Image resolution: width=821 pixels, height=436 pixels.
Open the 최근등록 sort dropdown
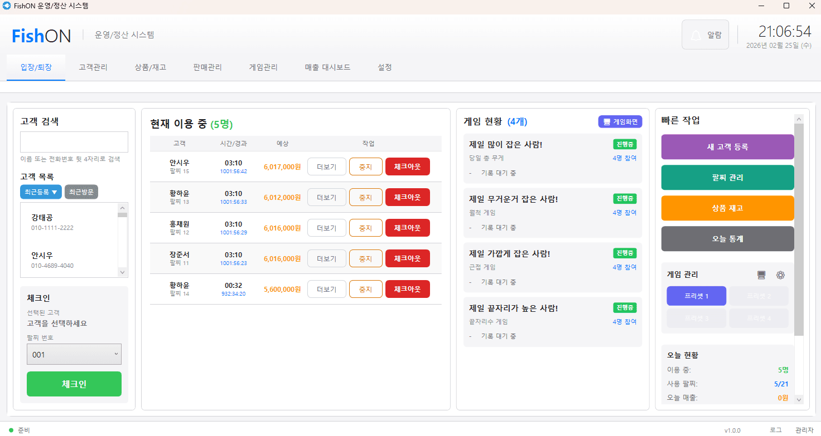[x=40, y=192]
